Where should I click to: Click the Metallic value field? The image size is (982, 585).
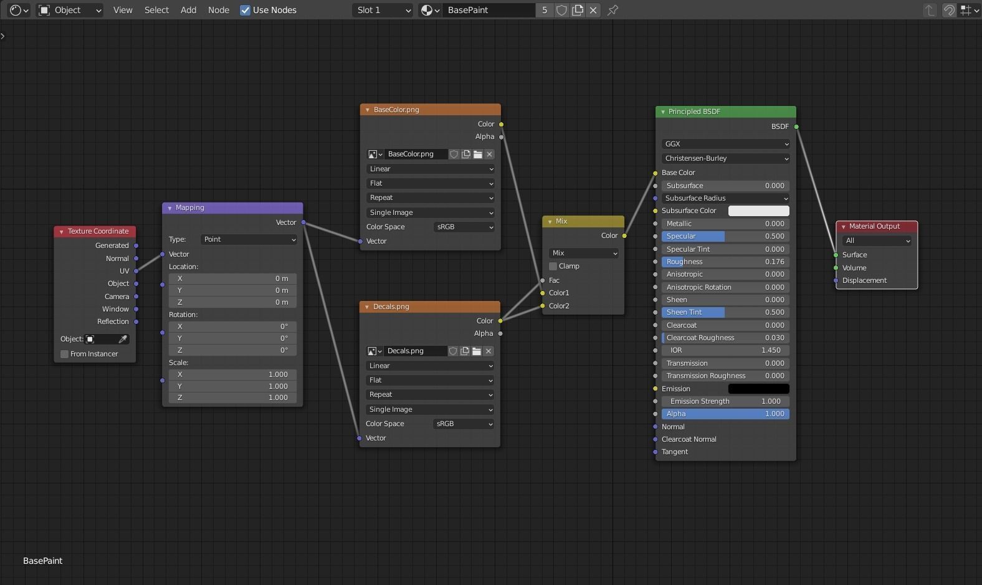pos(725,224)
